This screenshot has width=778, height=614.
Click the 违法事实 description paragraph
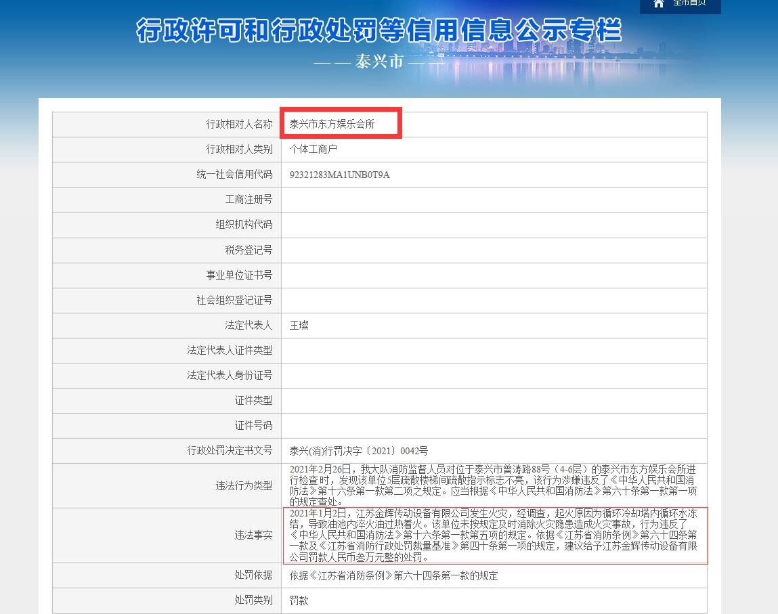(493, 535)
